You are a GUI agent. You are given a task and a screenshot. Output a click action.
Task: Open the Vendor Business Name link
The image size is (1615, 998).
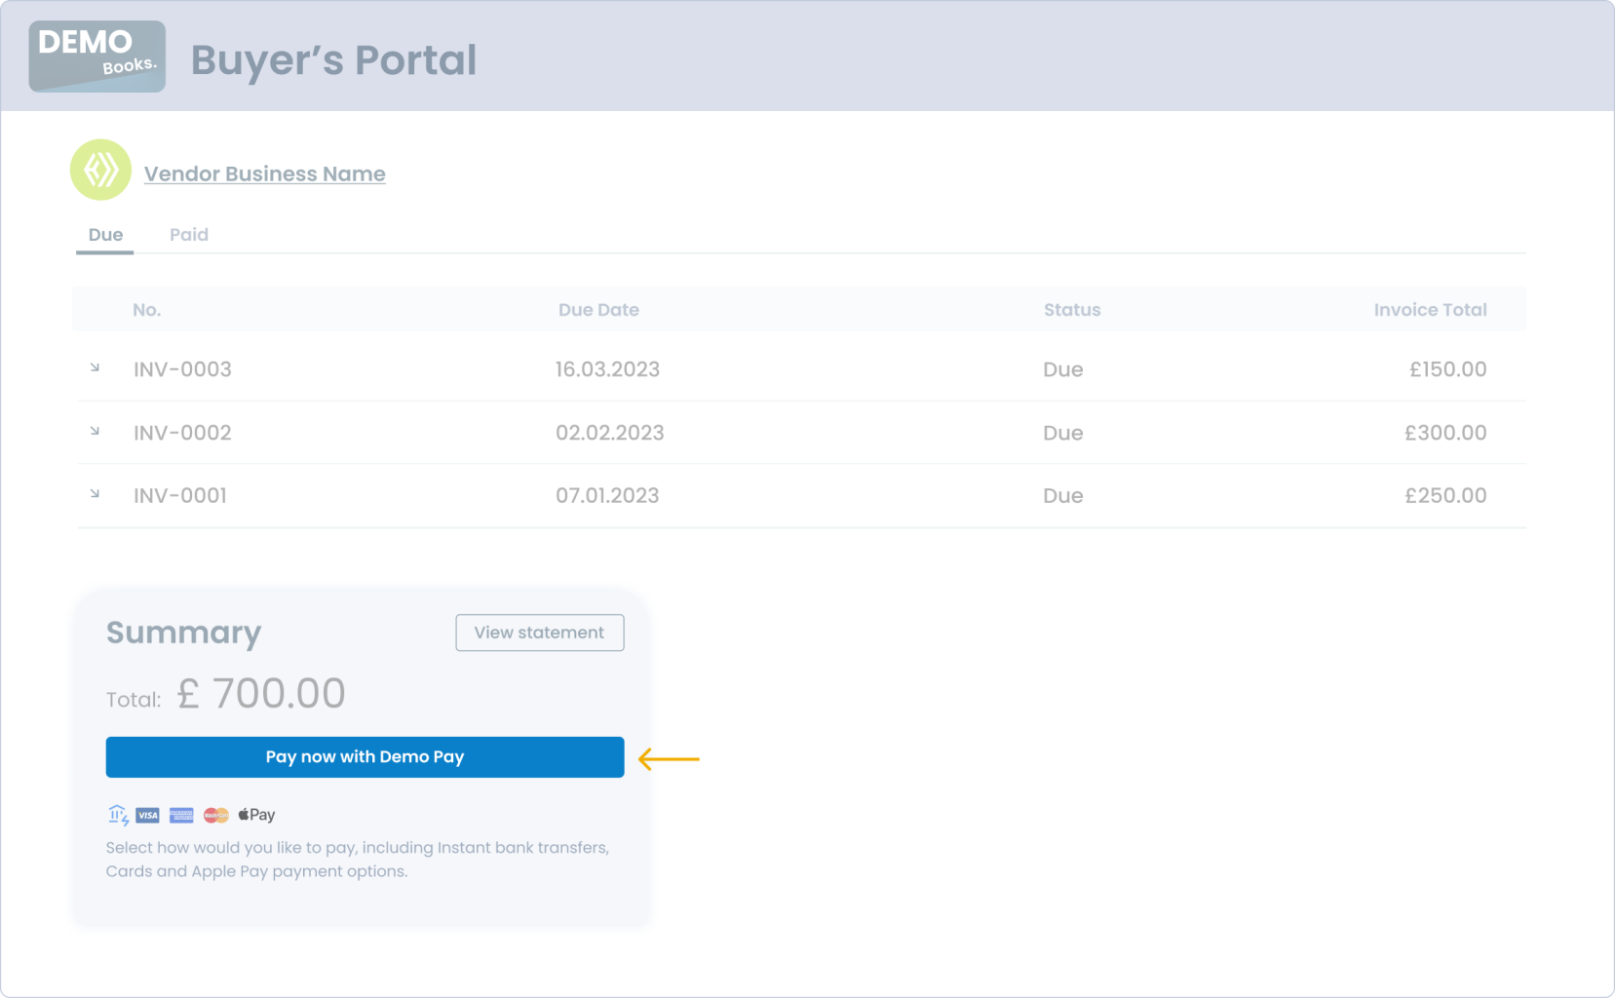(264, 173)
